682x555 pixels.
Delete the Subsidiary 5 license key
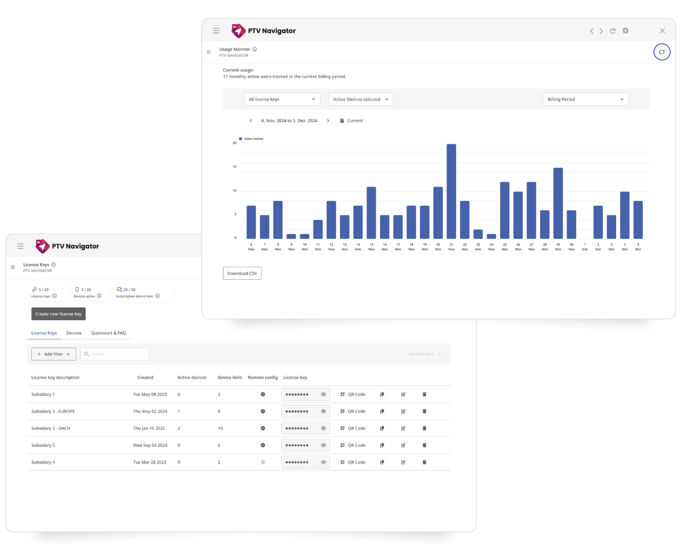(x=424, y=445)
